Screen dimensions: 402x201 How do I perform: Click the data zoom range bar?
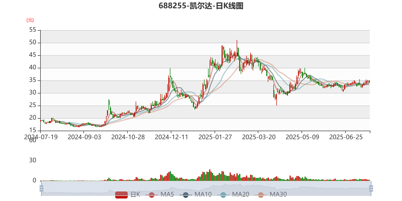click(x=206, y=188)
